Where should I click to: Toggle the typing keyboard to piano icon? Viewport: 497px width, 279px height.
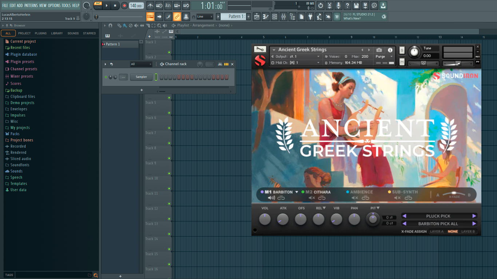(150, 17)
